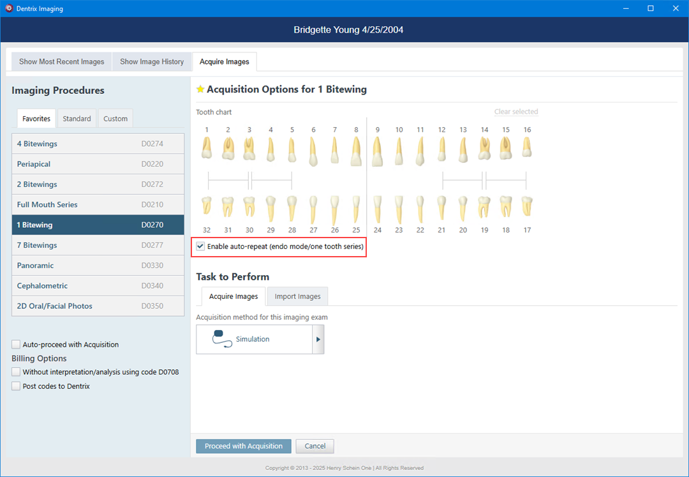Select upper tooth 15 in tooth chart
Viewport: 689px width, 477px height.
[506, 148]
